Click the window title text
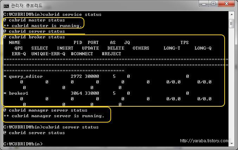The height and width of the screenshot is (150, 238). coord(26,6)
